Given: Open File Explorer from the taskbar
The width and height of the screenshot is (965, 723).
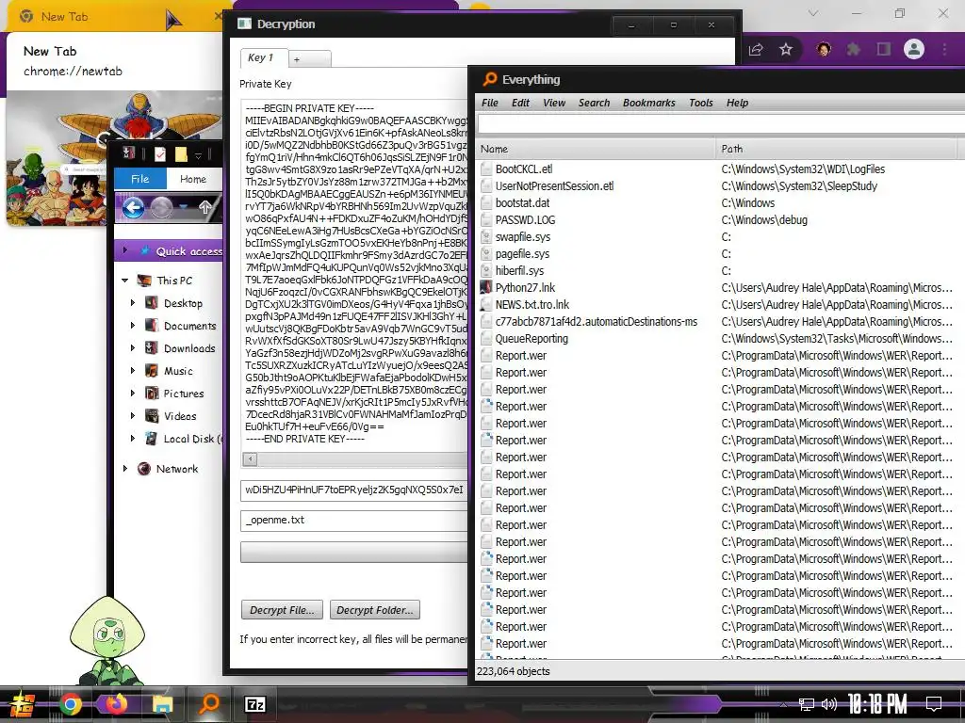Looking at the screenshot, I should 162,704.
